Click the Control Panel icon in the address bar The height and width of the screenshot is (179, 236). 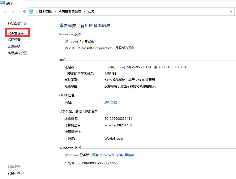[31, 11]
